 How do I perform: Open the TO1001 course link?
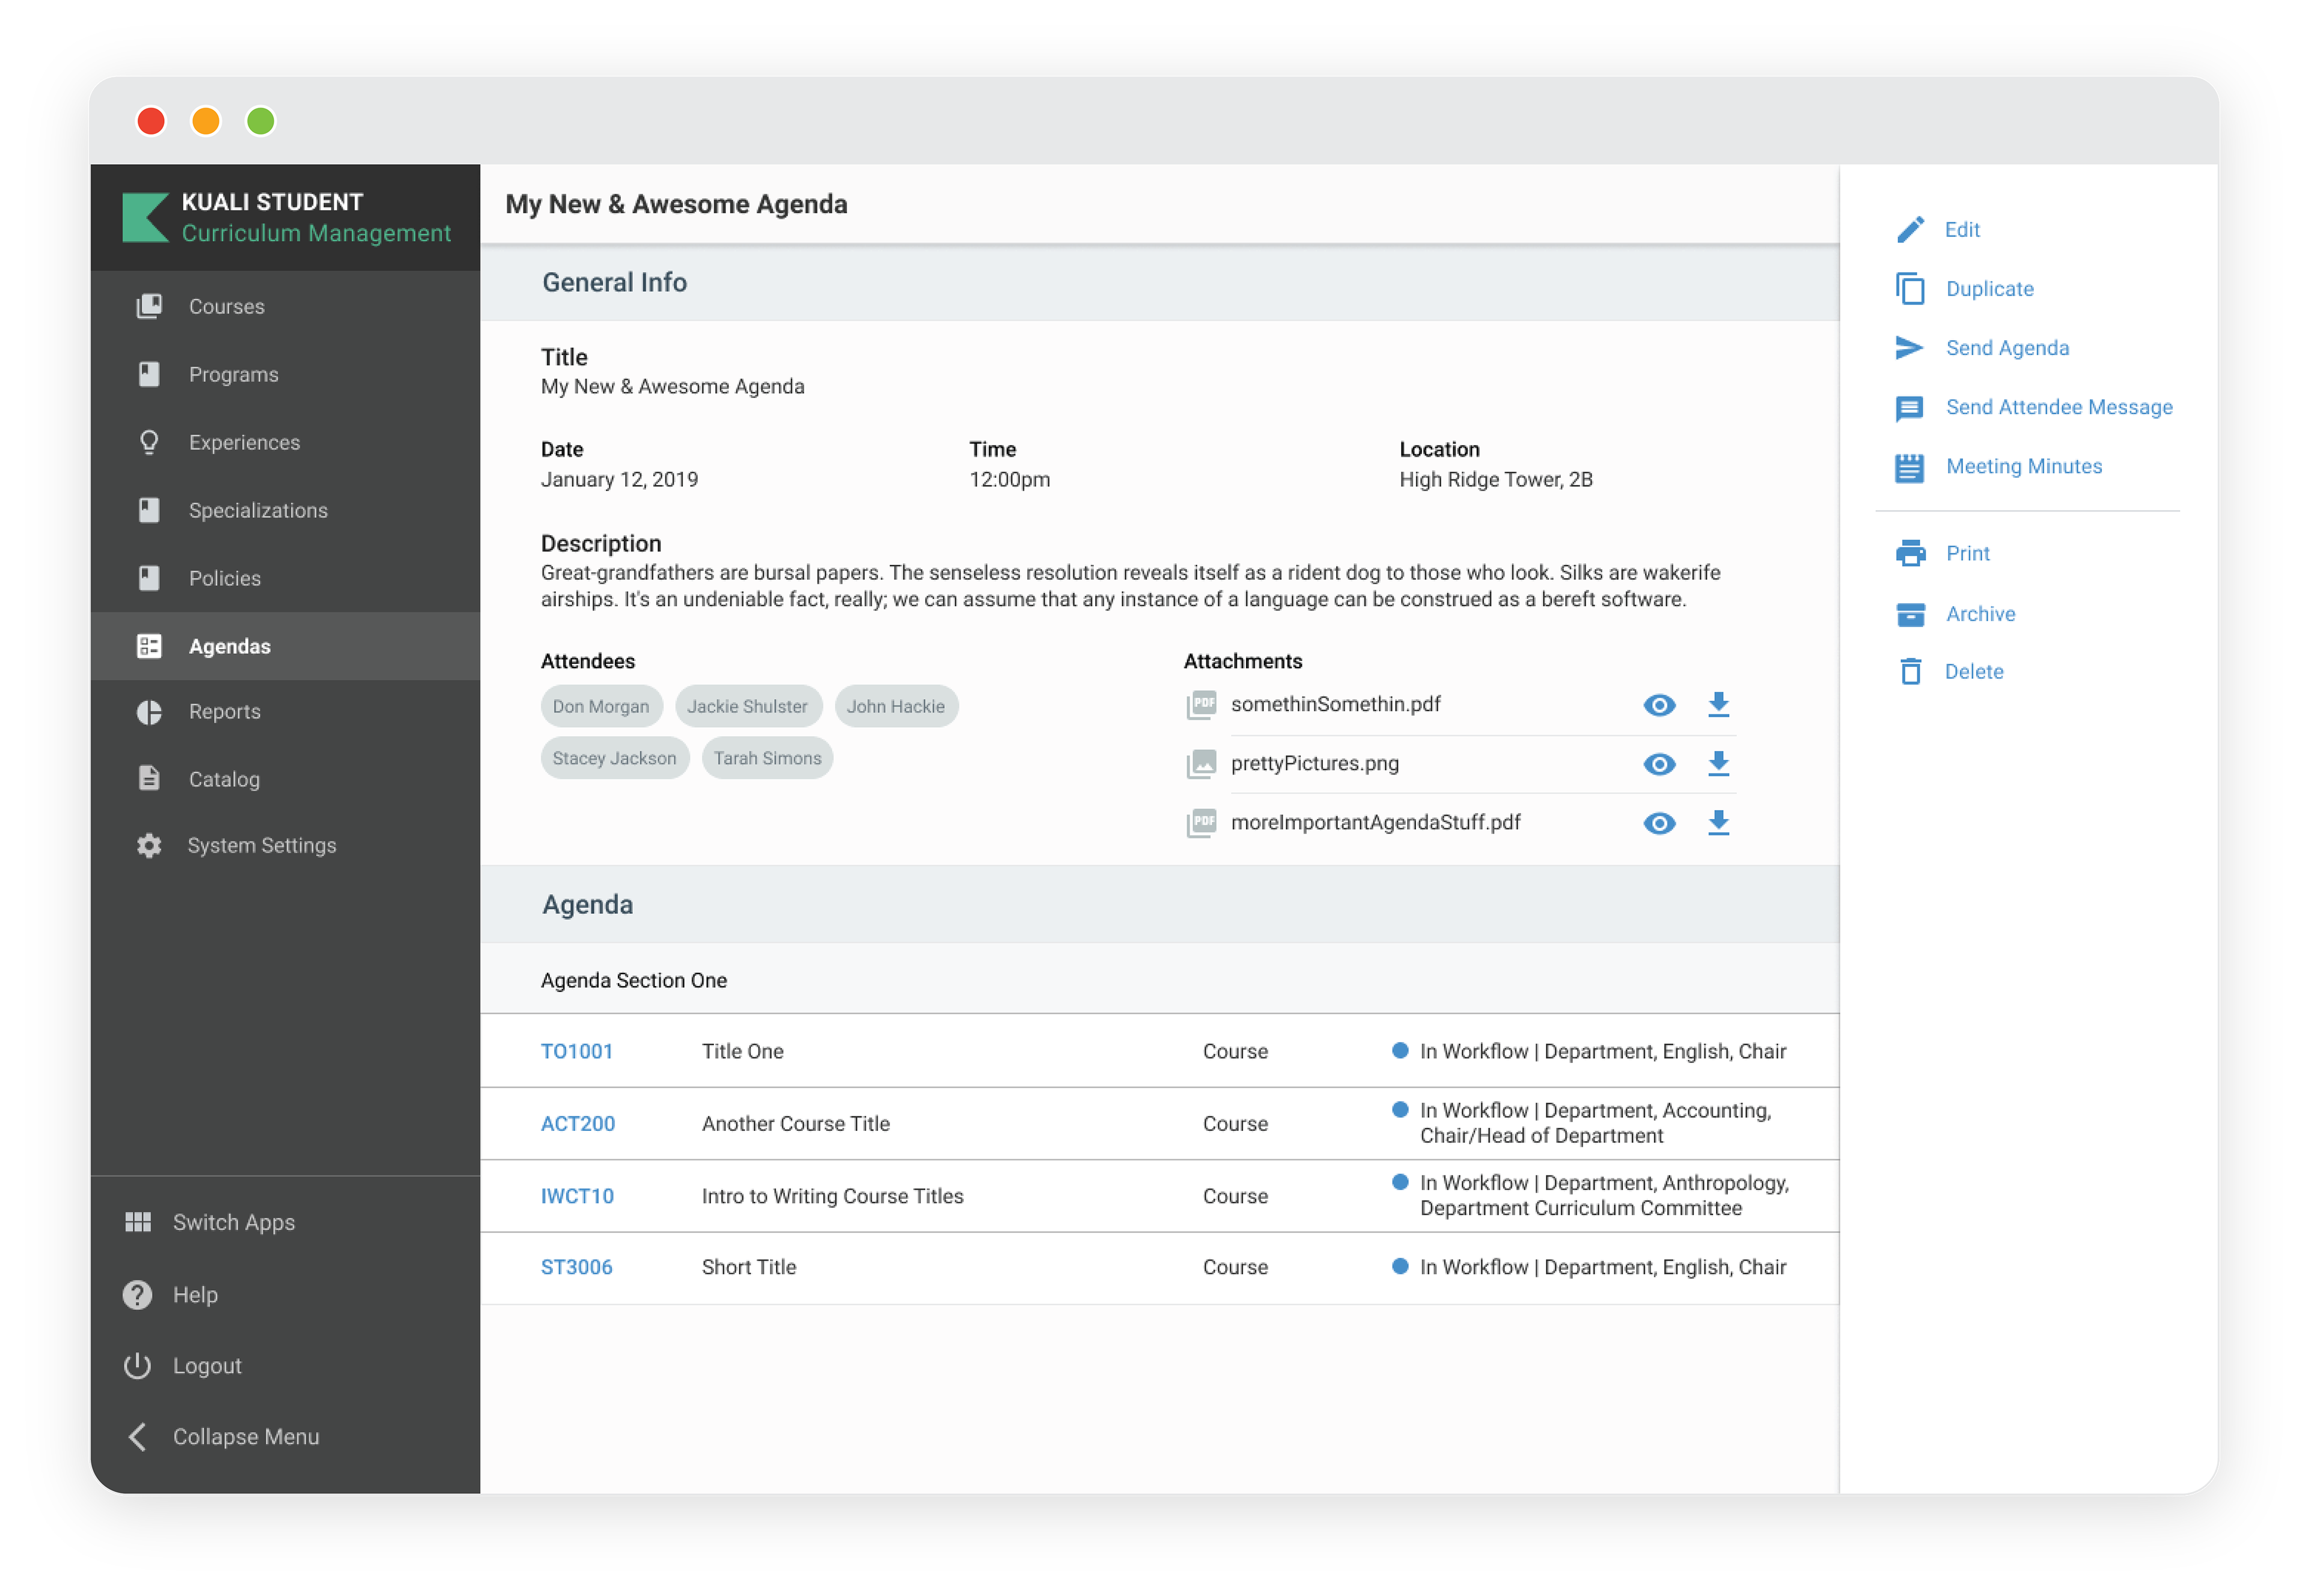click(577, 1051)
